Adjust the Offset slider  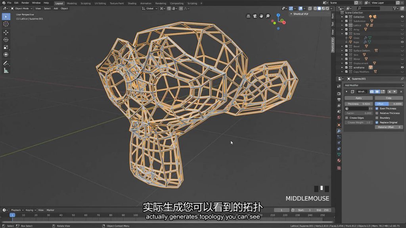389,104
